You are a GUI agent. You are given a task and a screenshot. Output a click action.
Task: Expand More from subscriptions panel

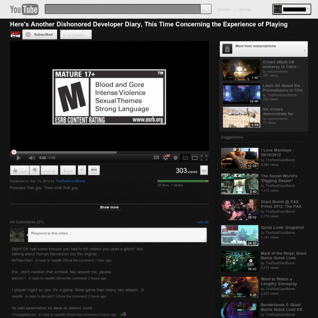(x=264, y=49)
